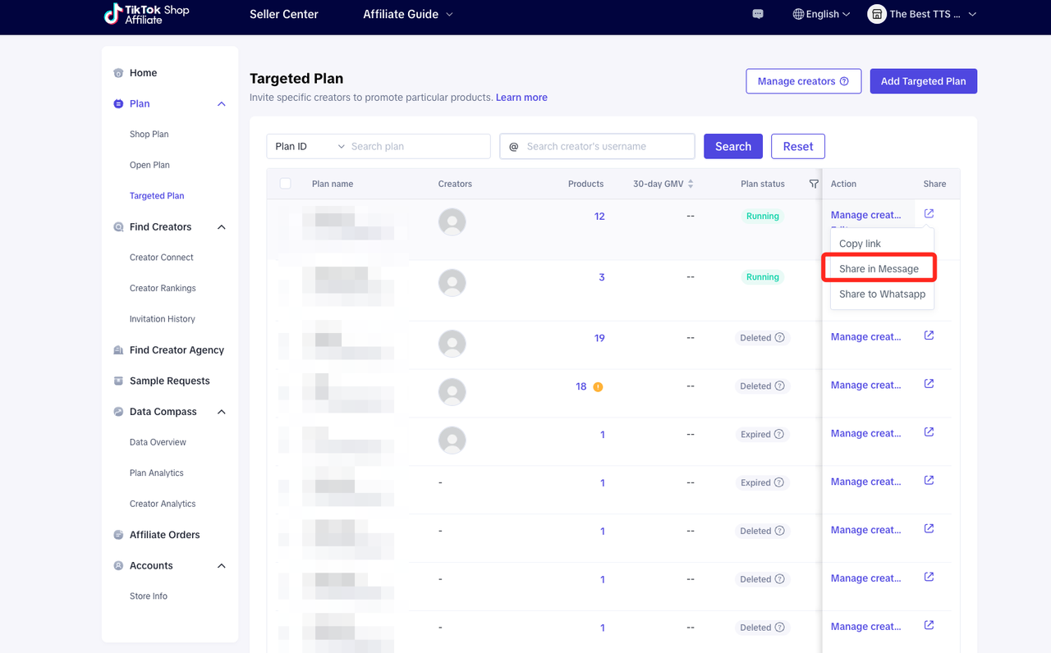Click the Search creator's username field

click(x=608, y=146)
